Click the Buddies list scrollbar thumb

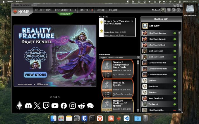tap(180, 45)
